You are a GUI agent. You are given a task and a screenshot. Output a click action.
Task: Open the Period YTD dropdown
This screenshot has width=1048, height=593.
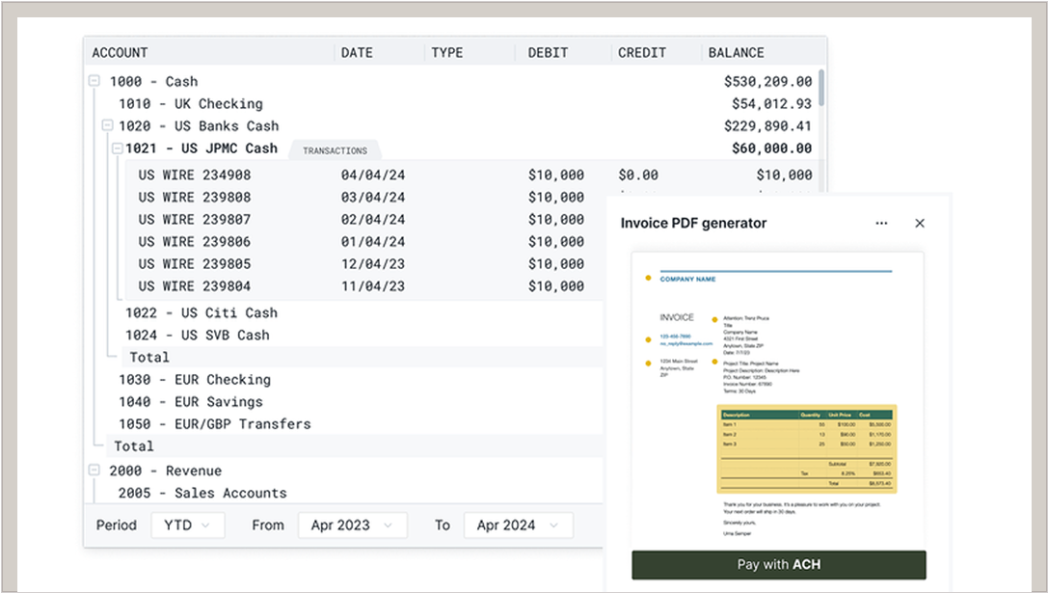point(187,526)
